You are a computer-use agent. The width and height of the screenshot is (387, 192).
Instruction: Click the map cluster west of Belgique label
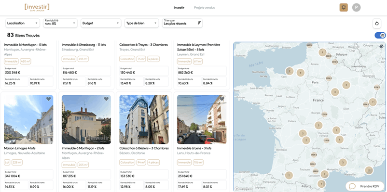point(322,52)
